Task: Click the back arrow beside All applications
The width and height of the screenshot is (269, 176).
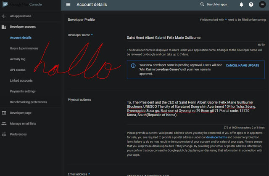Action: pyautogui.click(x=4, y=16)
